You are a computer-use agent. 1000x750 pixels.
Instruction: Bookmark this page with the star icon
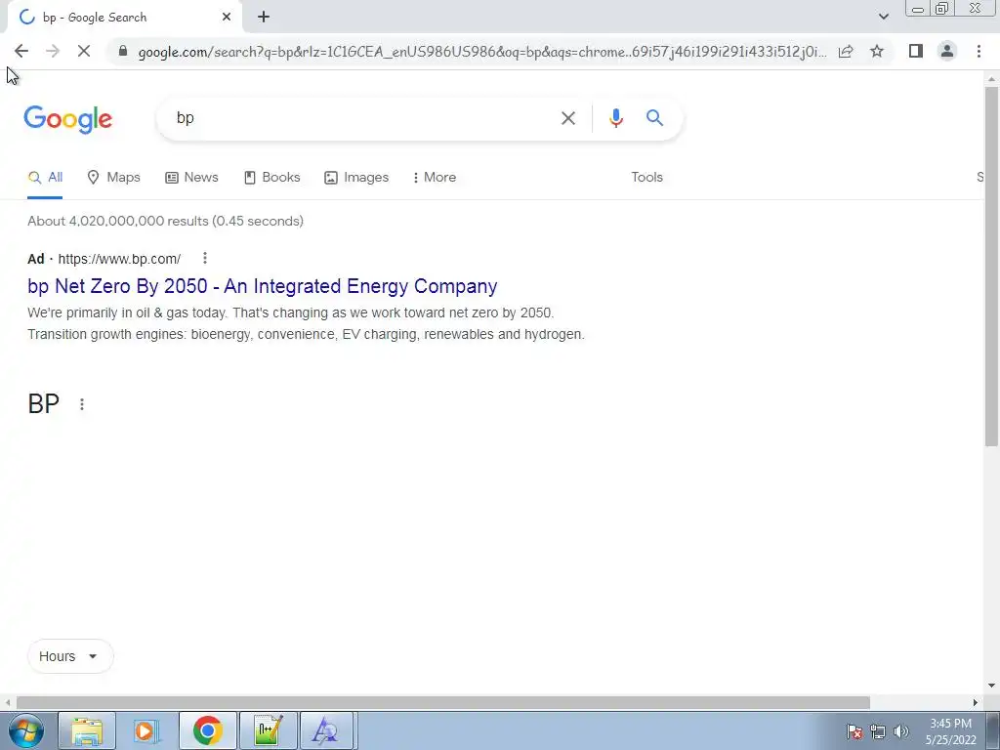(877, 51)
